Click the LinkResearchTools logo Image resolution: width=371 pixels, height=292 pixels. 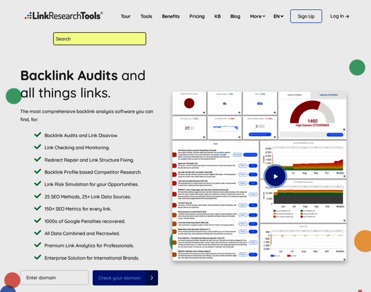[63, 16]
